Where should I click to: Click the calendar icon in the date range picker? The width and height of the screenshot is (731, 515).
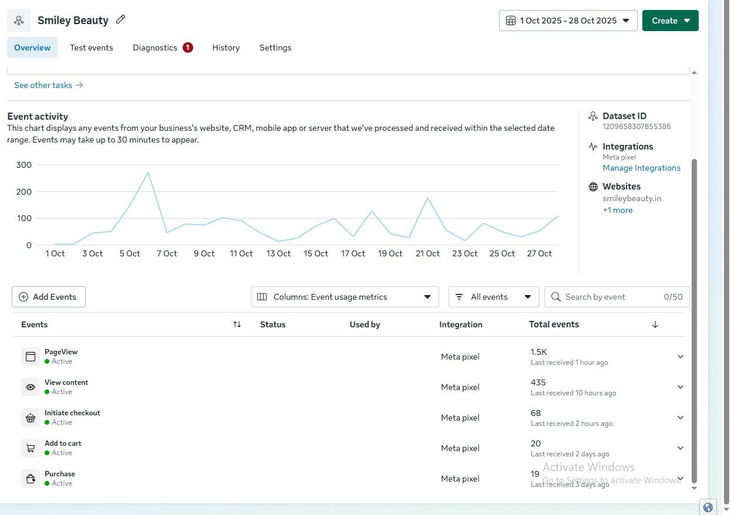pos(511,21)
